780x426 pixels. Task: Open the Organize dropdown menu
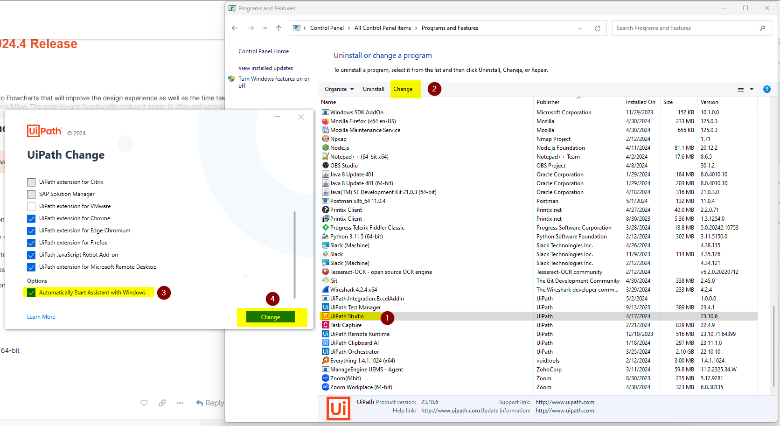click(339, 89)
